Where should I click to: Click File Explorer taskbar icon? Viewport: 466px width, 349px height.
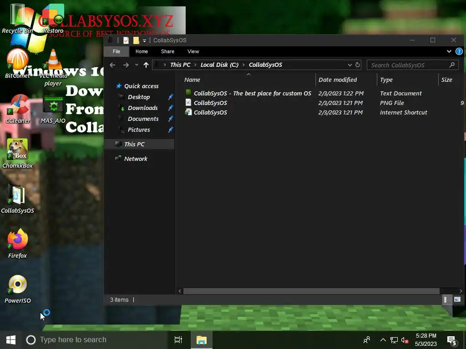click(202, 340)
